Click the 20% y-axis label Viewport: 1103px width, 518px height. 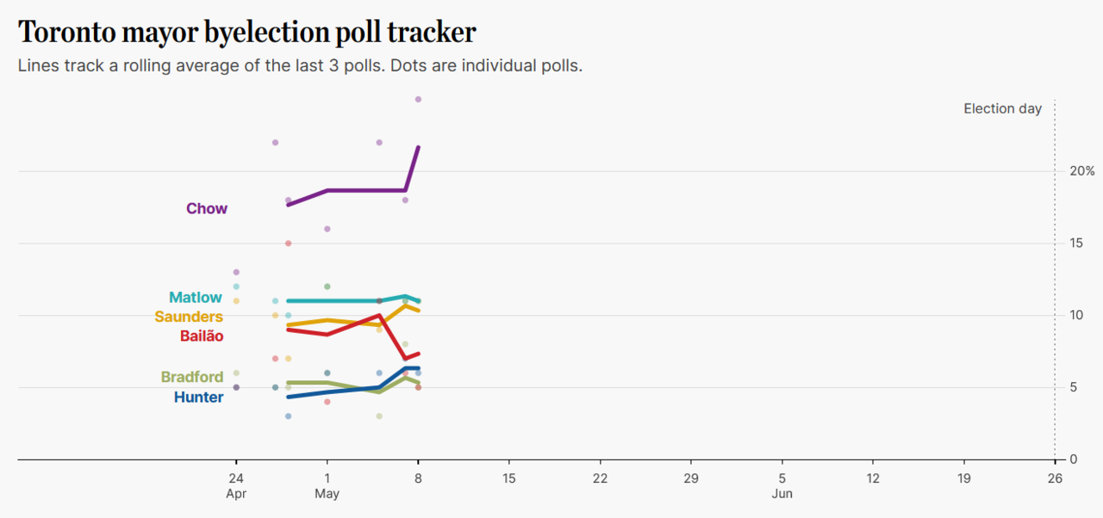click(x=1070, y=171)
